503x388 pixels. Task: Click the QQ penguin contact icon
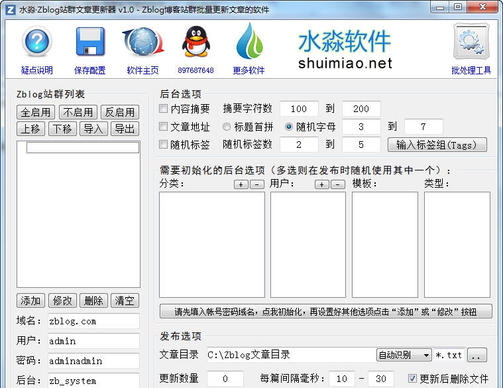pyautogui.click(x=196, y=42)
